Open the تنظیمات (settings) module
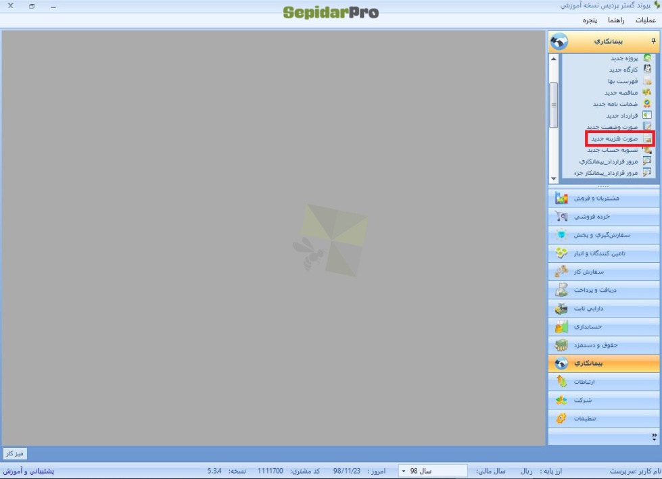662x479 pixels. click(x=603, y=418)
